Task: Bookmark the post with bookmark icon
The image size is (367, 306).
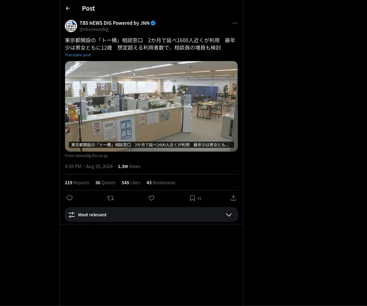Action: [x=192, y=198]
